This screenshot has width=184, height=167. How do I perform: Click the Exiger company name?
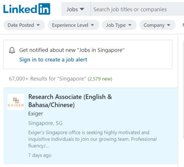tap(36, 114)
